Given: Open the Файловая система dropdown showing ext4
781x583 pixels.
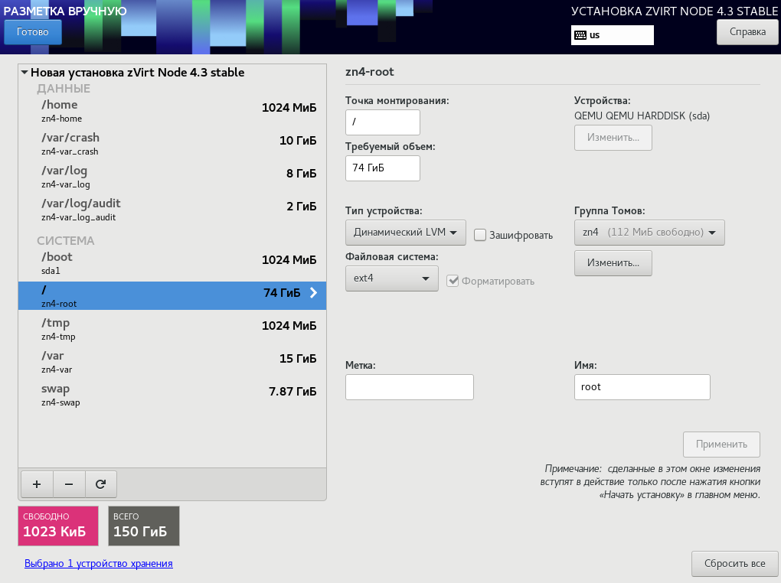Looking at the screenshot, I should pos(392,278).
